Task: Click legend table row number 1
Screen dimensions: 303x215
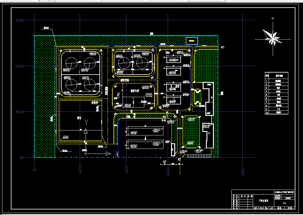Action: (277, 81)
